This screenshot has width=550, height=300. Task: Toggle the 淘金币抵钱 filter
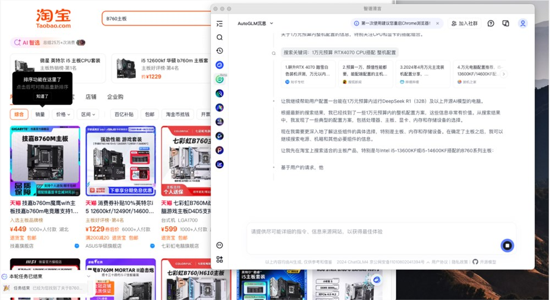(178, 114)
